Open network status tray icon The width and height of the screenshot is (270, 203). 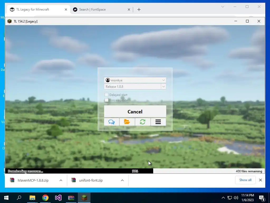[x=230, y=198]
